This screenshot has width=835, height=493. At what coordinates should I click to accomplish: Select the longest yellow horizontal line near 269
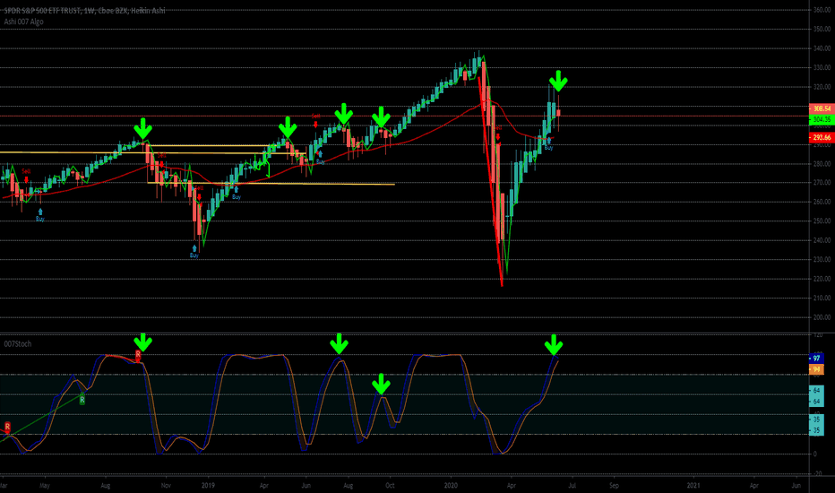click(271, 184)
